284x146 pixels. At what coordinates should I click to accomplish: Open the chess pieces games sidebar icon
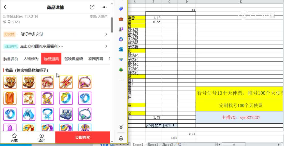(x=121, y=29)
